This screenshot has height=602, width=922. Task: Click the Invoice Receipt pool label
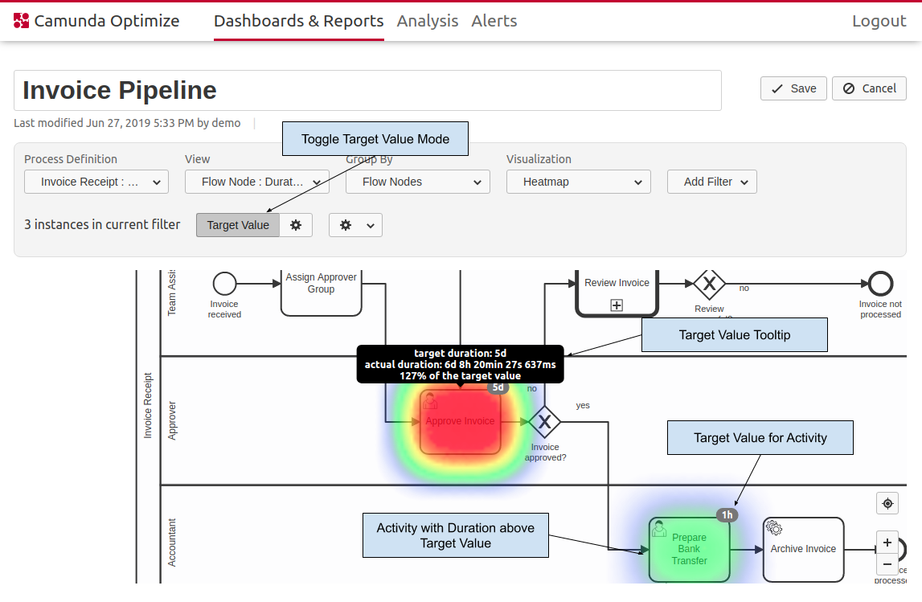[148, 406]
